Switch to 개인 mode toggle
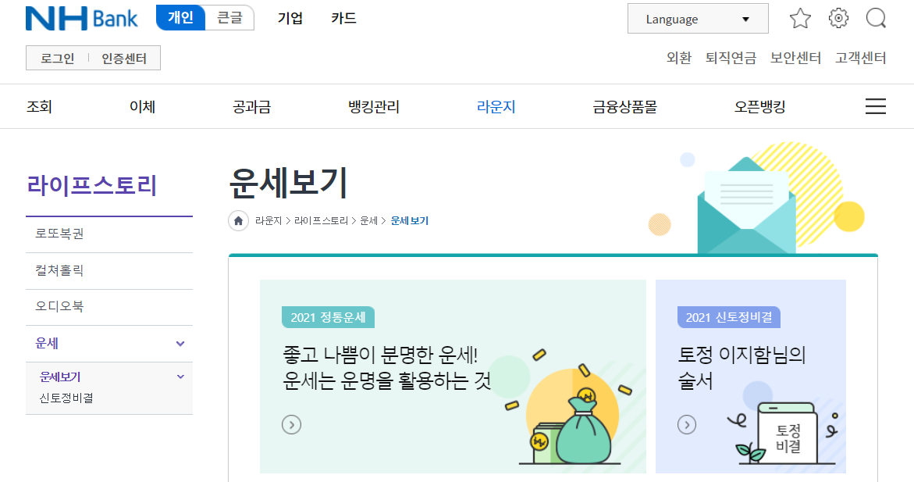This screenshot has height=482, width=914. (181, 17)
